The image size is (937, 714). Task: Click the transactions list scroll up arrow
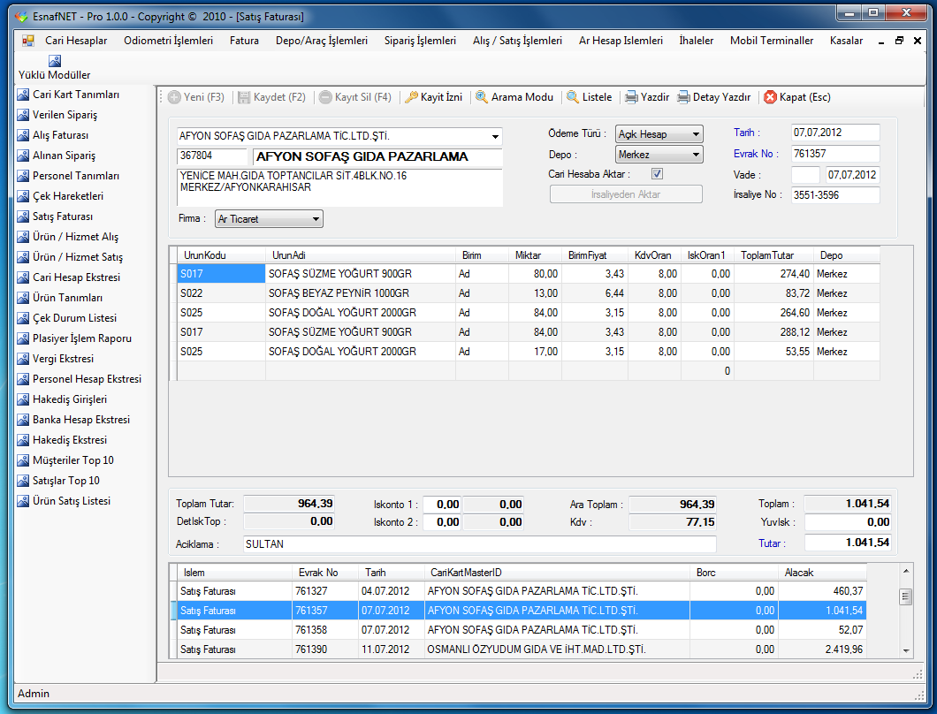point(906,571)
